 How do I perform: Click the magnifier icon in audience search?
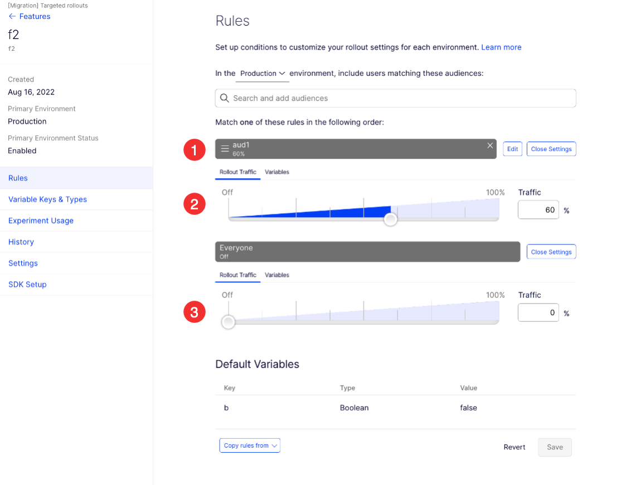(x=225, y=98)
